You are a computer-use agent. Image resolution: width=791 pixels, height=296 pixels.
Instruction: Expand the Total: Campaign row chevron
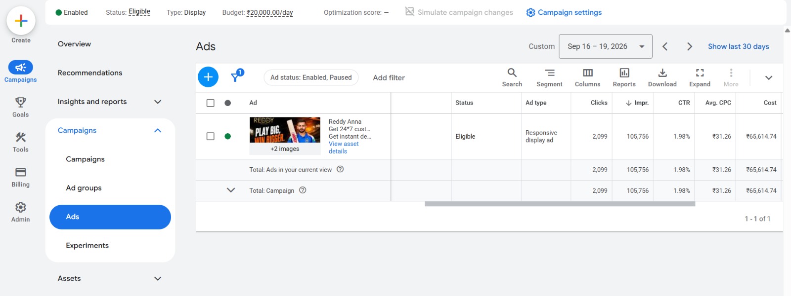point(231,190)
